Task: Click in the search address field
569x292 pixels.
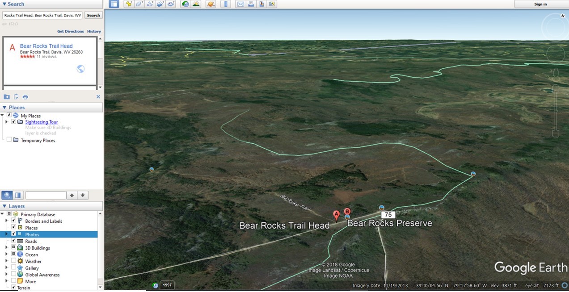Action: (42, 15)
